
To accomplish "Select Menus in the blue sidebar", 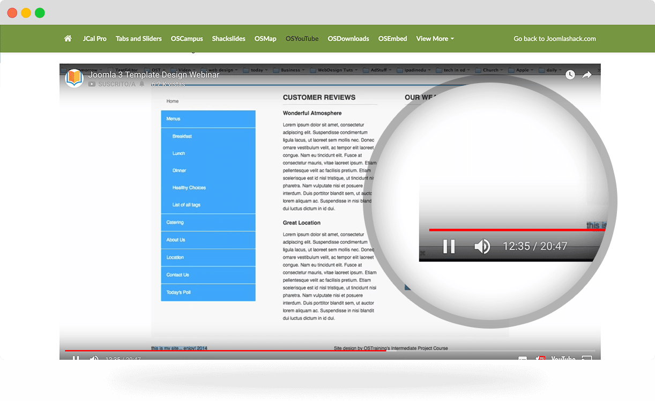I will coord(208,119).
